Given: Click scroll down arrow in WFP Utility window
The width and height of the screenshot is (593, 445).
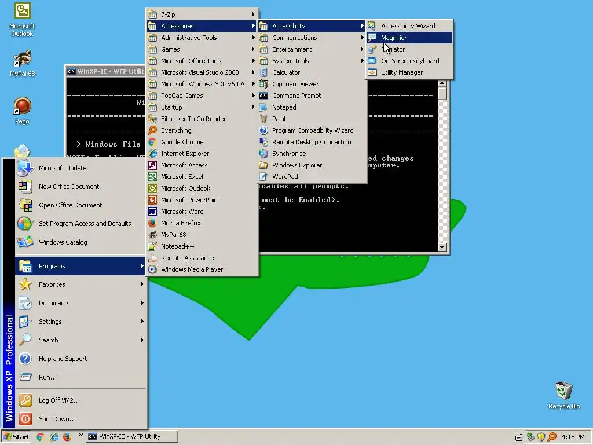Looking at the screenshot, I should pos(442,247).
